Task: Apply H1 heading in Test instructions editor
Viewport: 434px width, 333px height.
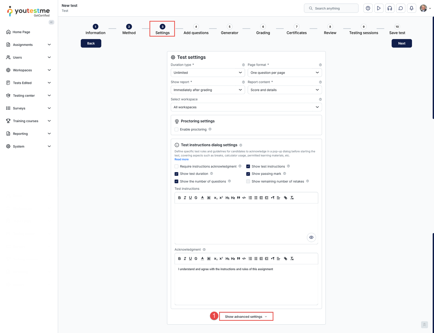Action: 228,198
